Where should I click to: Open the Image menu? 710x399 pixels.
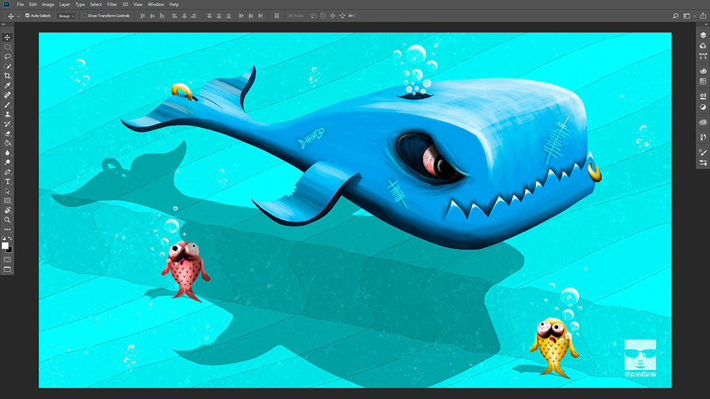tap(48, 5)
